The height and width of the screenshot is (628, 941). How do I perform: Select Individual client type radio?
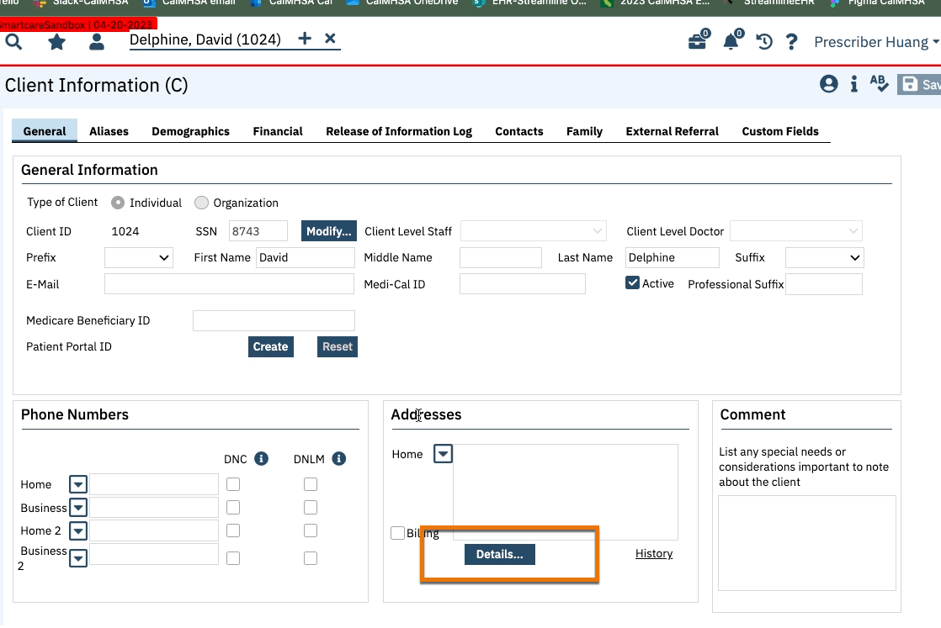click(118, 203)
